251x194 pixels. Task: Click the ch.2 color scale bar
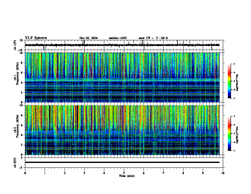(229, 133)
